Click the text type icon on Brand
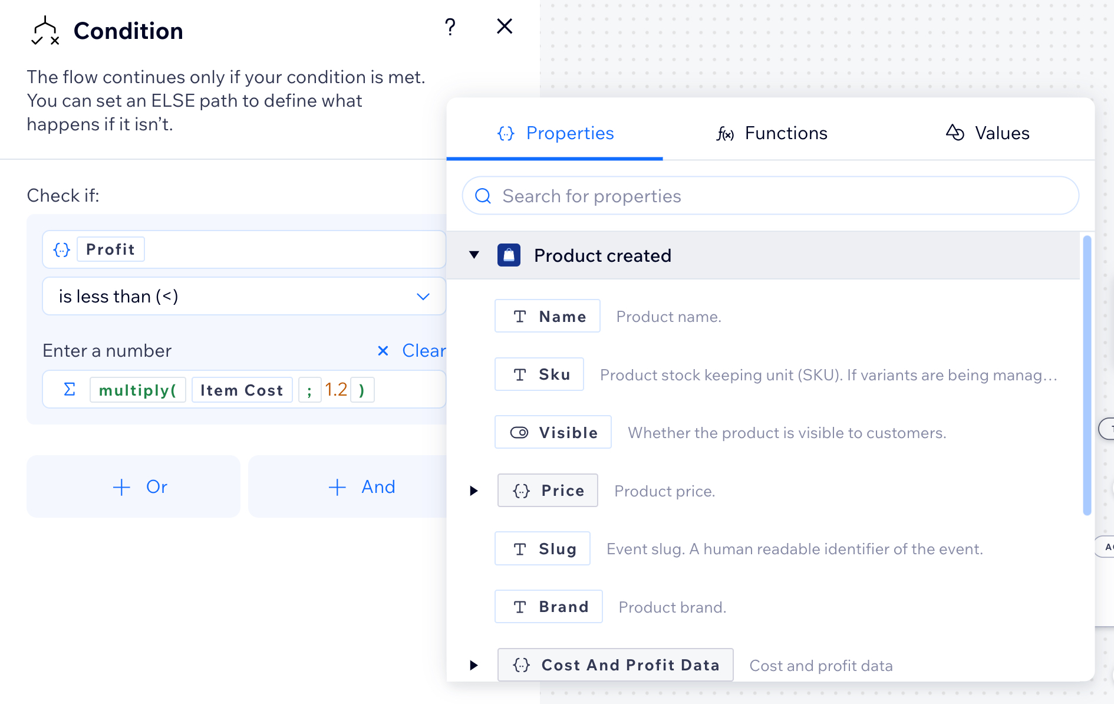 (x=520, y=607)
